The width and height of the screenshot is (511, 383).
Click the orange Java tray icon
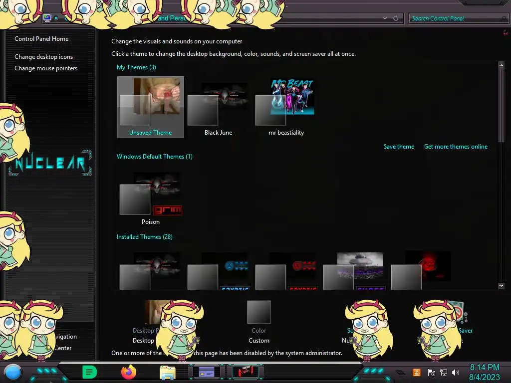pos(417,372)
